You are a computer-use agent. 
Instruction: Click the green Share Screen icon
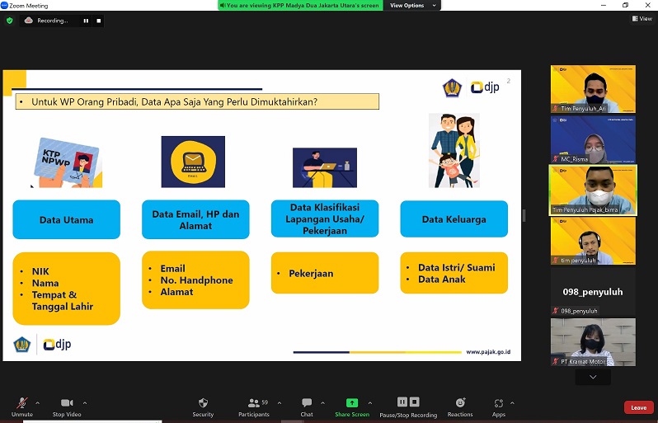point(352,404)
